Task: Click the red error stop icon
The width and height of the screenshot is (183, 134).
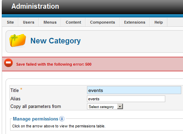Action: point(8,63)
